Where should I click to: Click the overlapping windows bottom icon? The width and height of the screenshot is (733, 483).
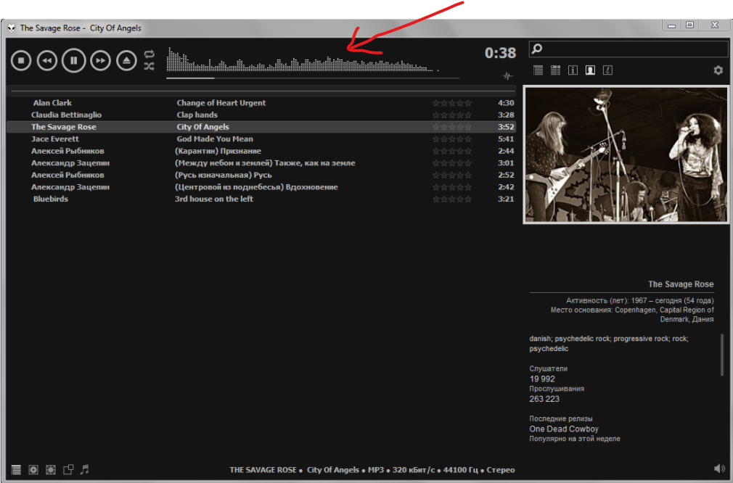[x=68, y=469]
